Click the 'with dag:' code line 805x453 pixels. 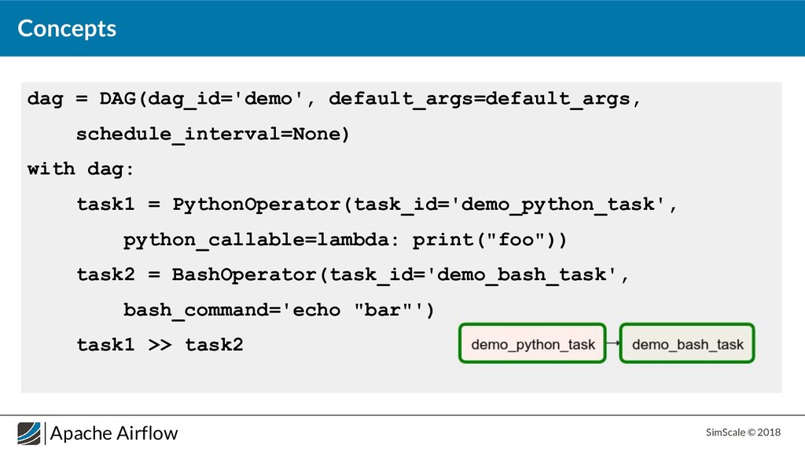81,169
